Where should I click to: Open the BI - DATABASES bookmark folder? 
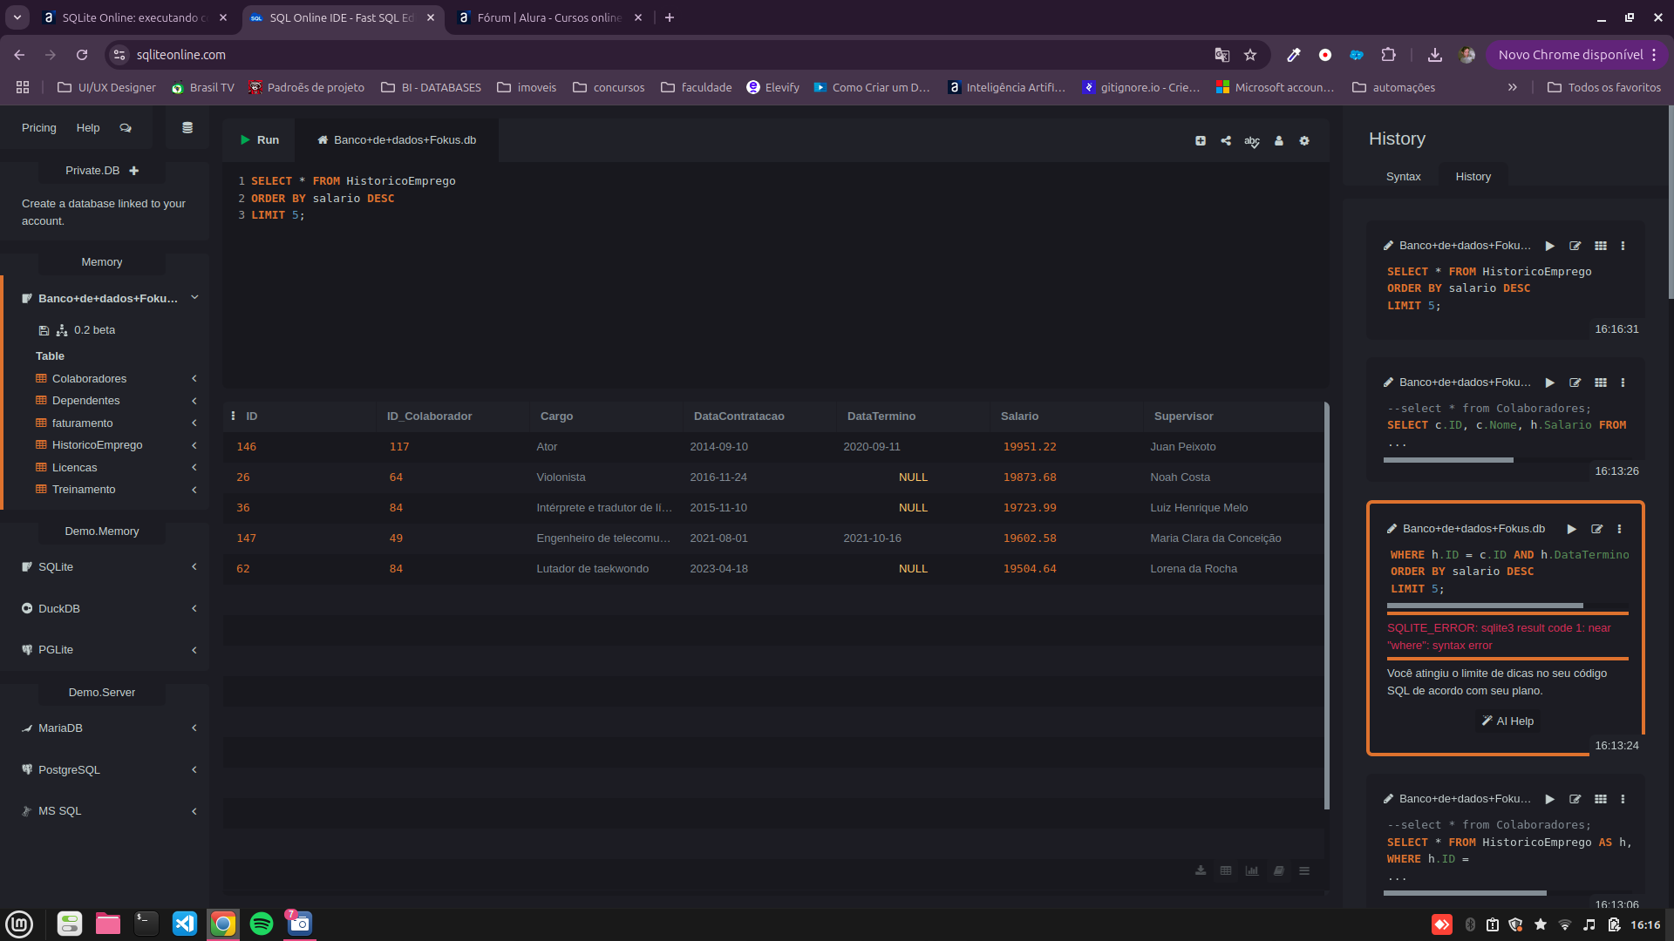[x=432, y=87]
